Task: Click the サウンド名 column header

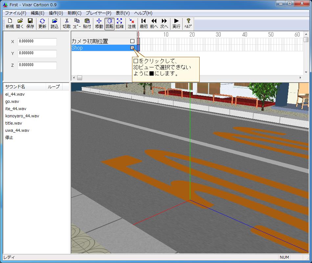Action: pos(15,87)
